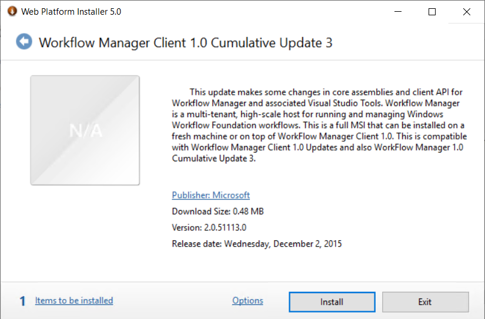This screenshot has width=485, height=319.
Task: Click the blue back arrow icon
Action: pyautogui.click(x=24, y=42)
